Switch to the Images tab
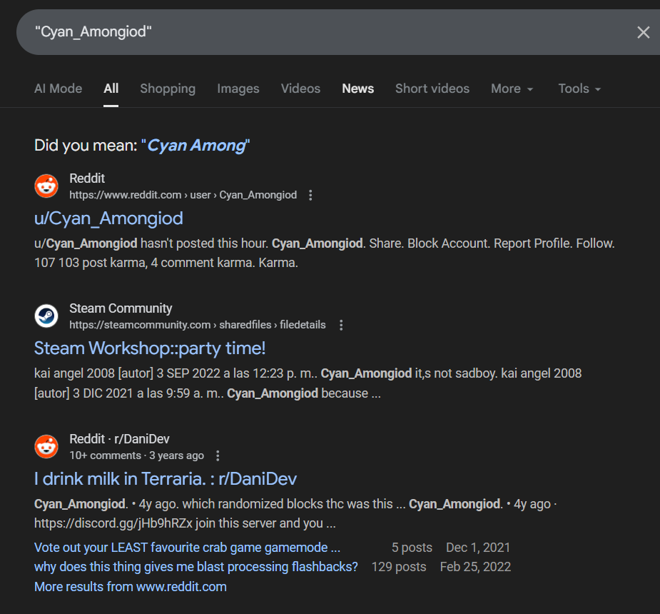660x614 pixels. click(238, 89)
